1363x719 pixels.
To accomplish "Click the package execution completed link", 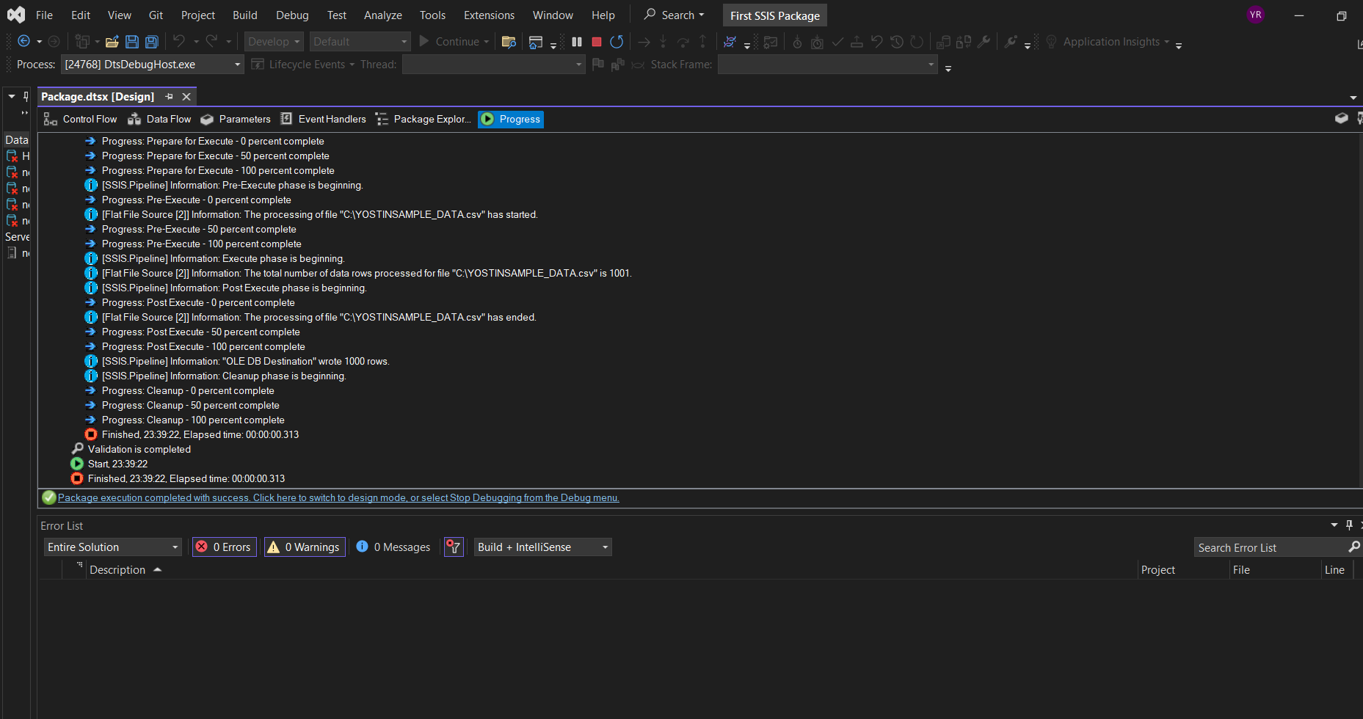I will (338, 497).
